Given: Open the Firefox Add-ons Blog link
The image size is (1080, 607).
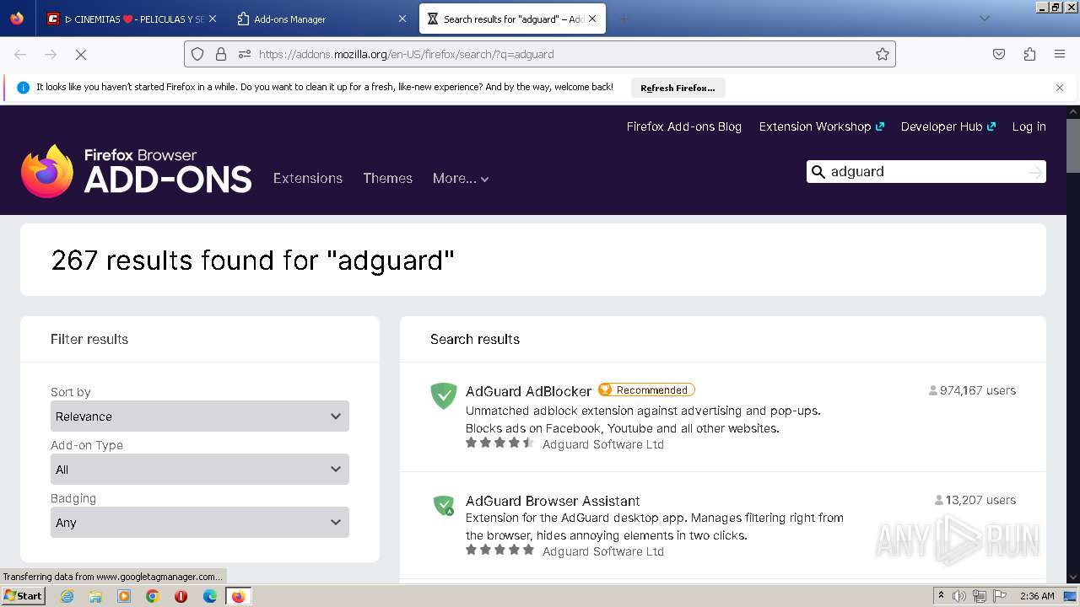Looking at the screenshot, I should point(684,126).
